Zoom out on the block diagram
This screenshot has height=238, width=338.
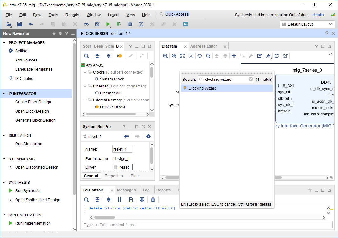tap(174, 56)
